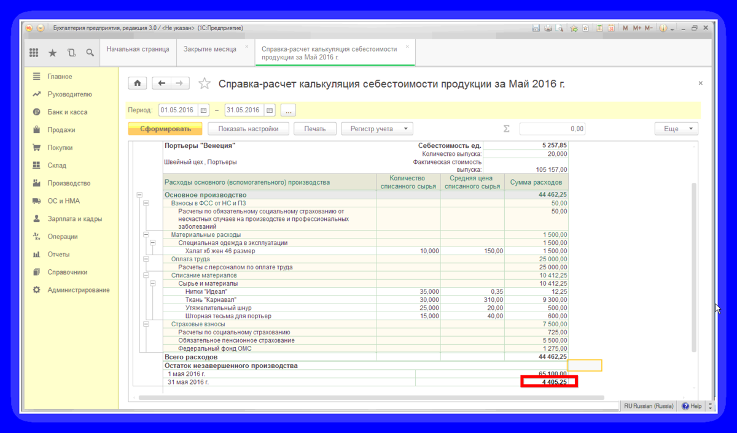The width and height of the screenshot is (737, 433).
Task: Close the Закрытие месяца tab
Action: point(247,46)
